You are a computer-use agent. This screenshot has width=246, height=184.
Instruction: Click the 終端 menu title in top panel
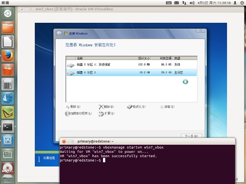(x=5, y=3)
